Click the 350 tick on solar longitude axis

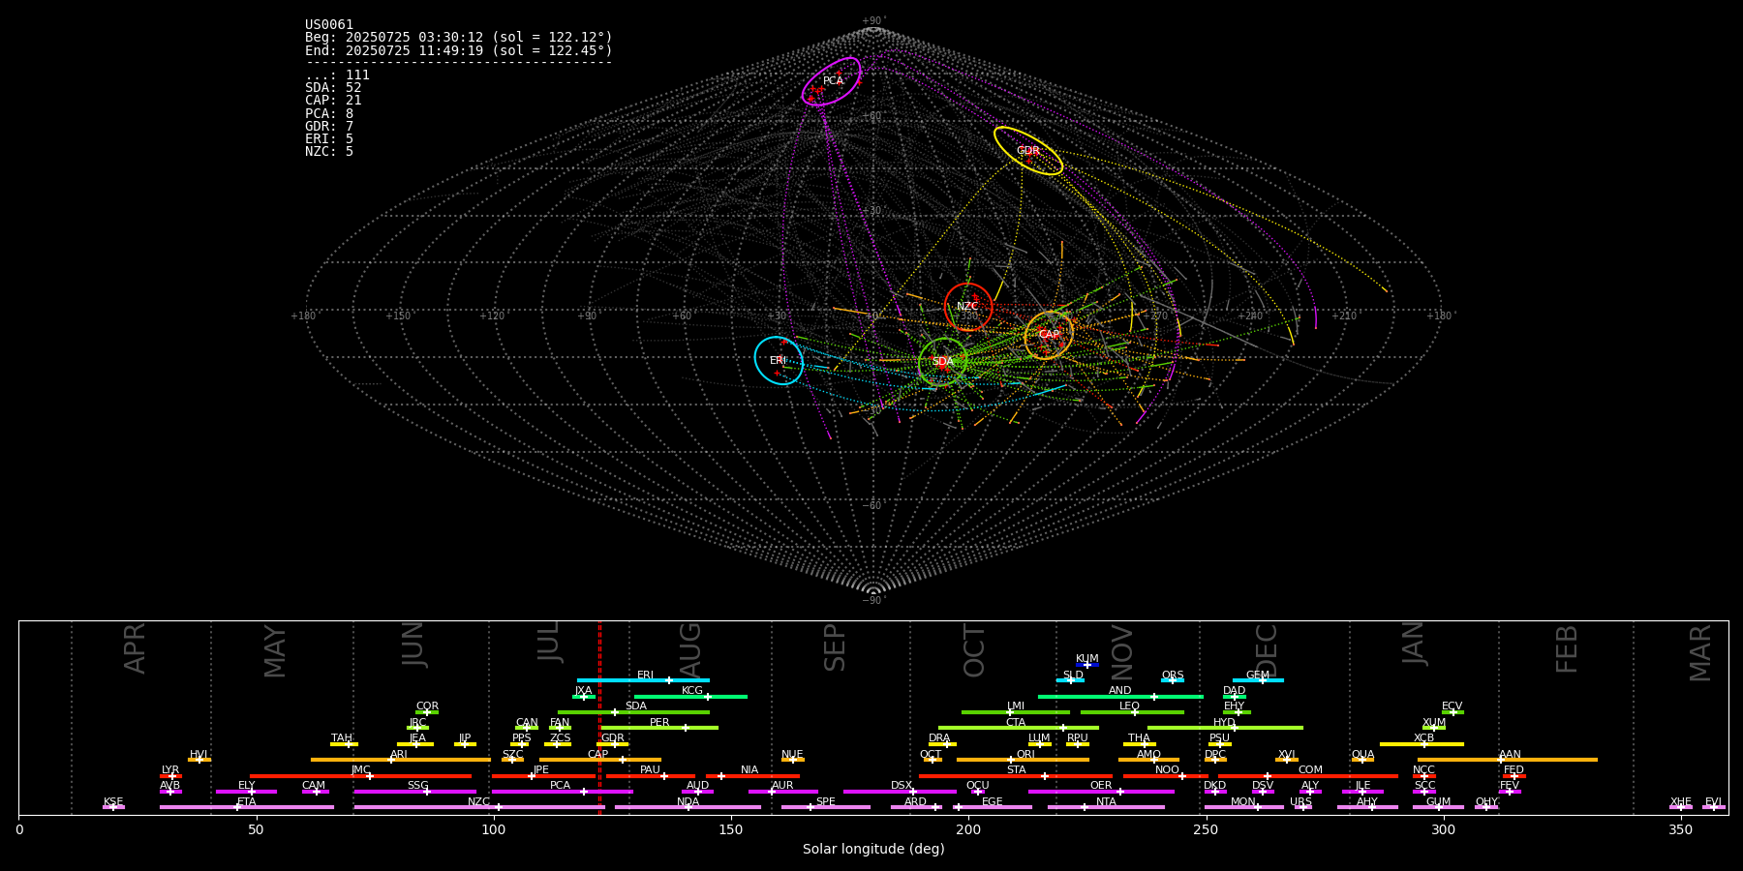(1680, 829)
